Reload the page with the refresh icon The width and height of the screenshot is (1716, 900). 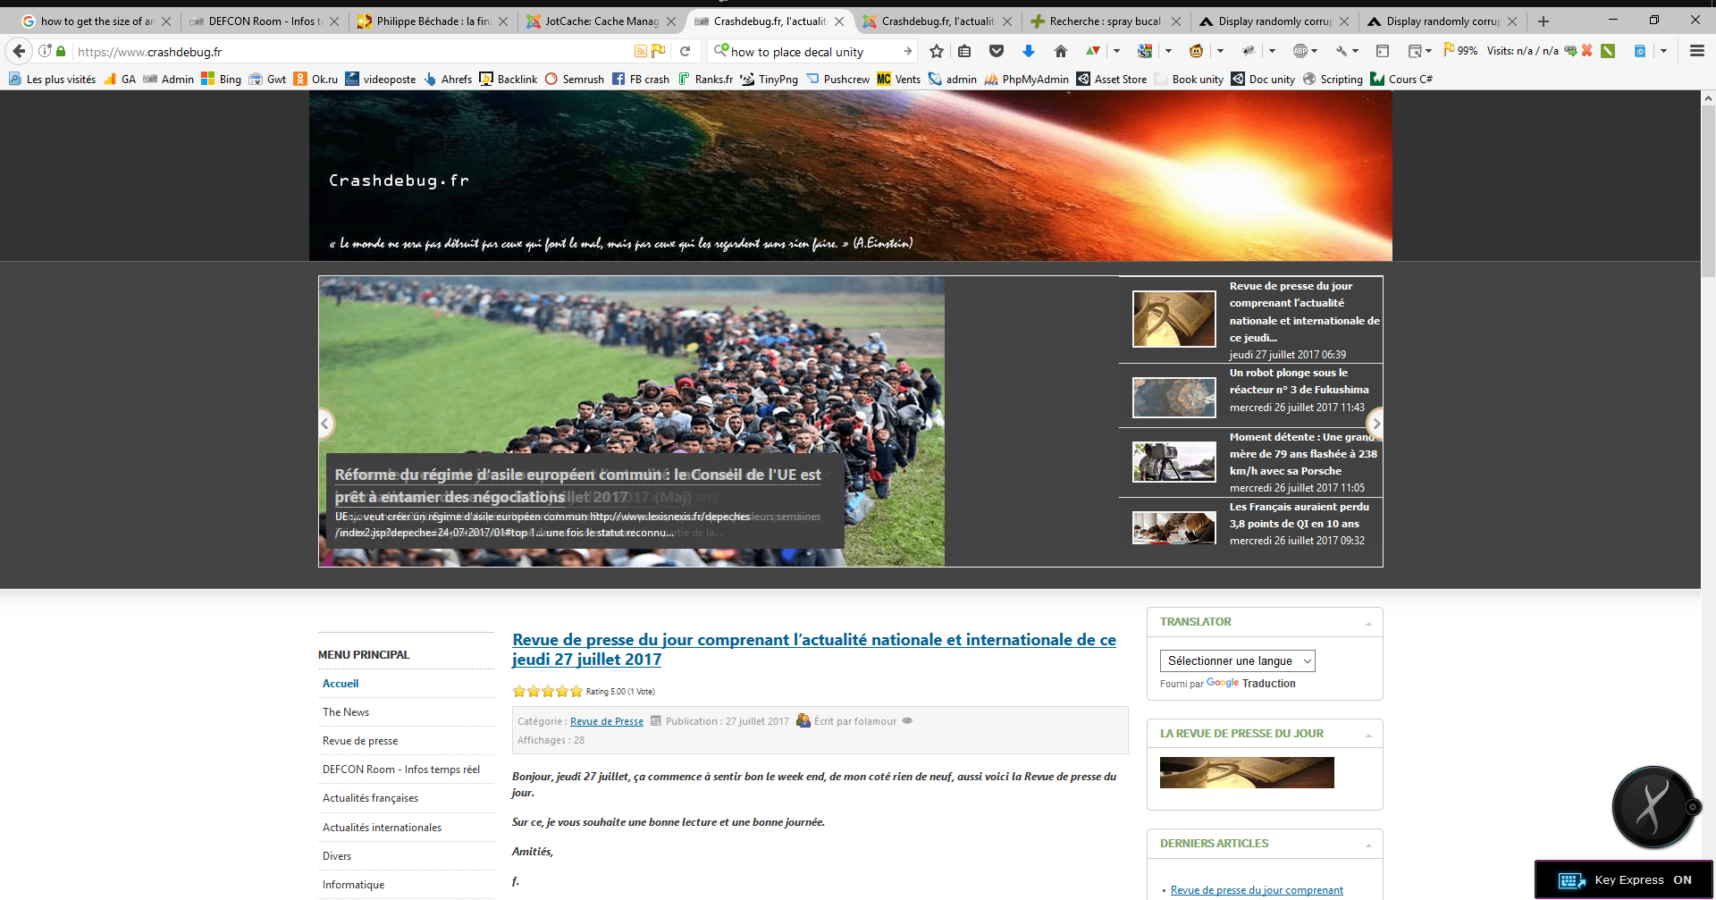point(685,51)
